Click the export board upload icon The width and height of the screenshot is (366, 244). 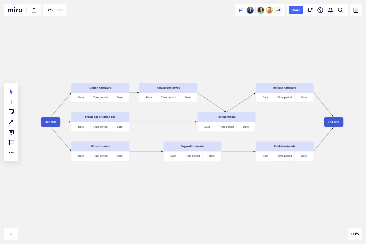pyautogui.click(x=34, y=10)
